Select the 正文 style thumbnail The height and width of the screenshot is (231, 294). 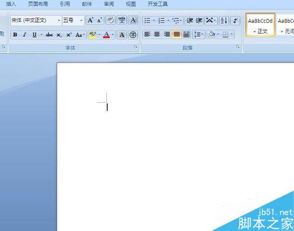260,25
